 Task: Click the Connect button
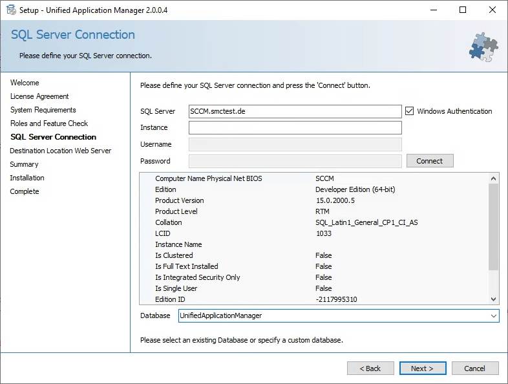[x=430, y=161]
